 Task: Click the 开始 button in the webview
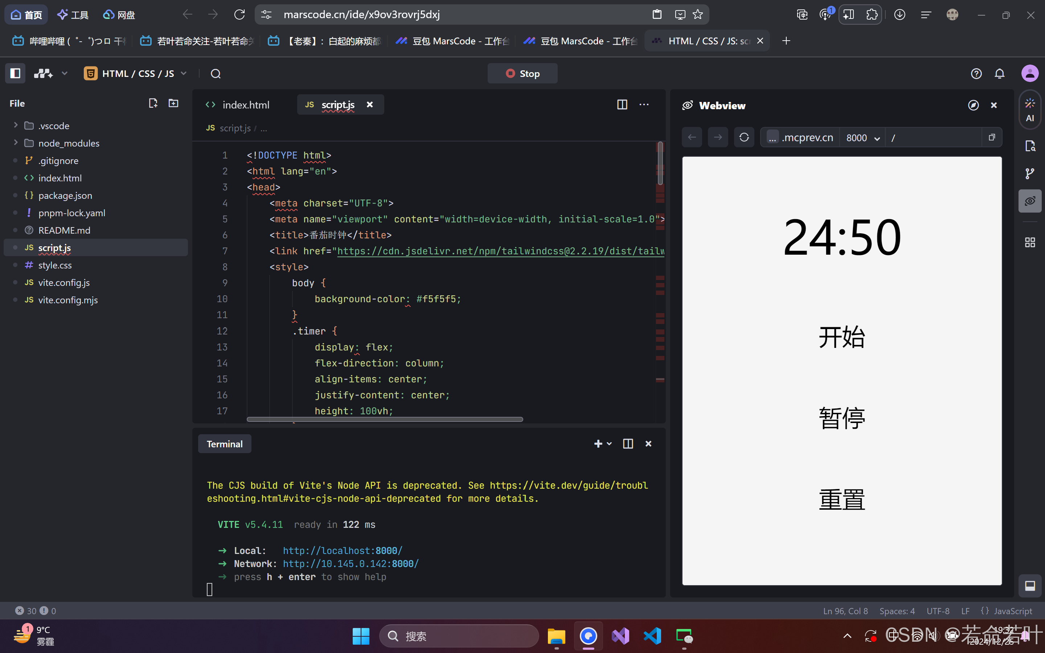[841, 337]
